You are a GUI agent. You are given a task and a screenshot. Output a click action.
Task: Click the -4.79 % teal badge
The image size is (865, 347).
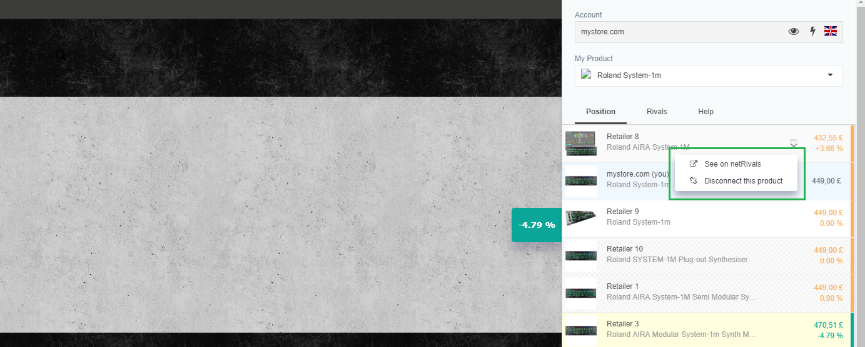point(537,225)
